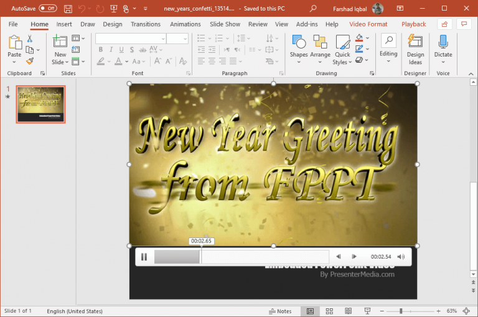Open the Search magnifier in title bar

pyautogui.click(x=313, y=9)
